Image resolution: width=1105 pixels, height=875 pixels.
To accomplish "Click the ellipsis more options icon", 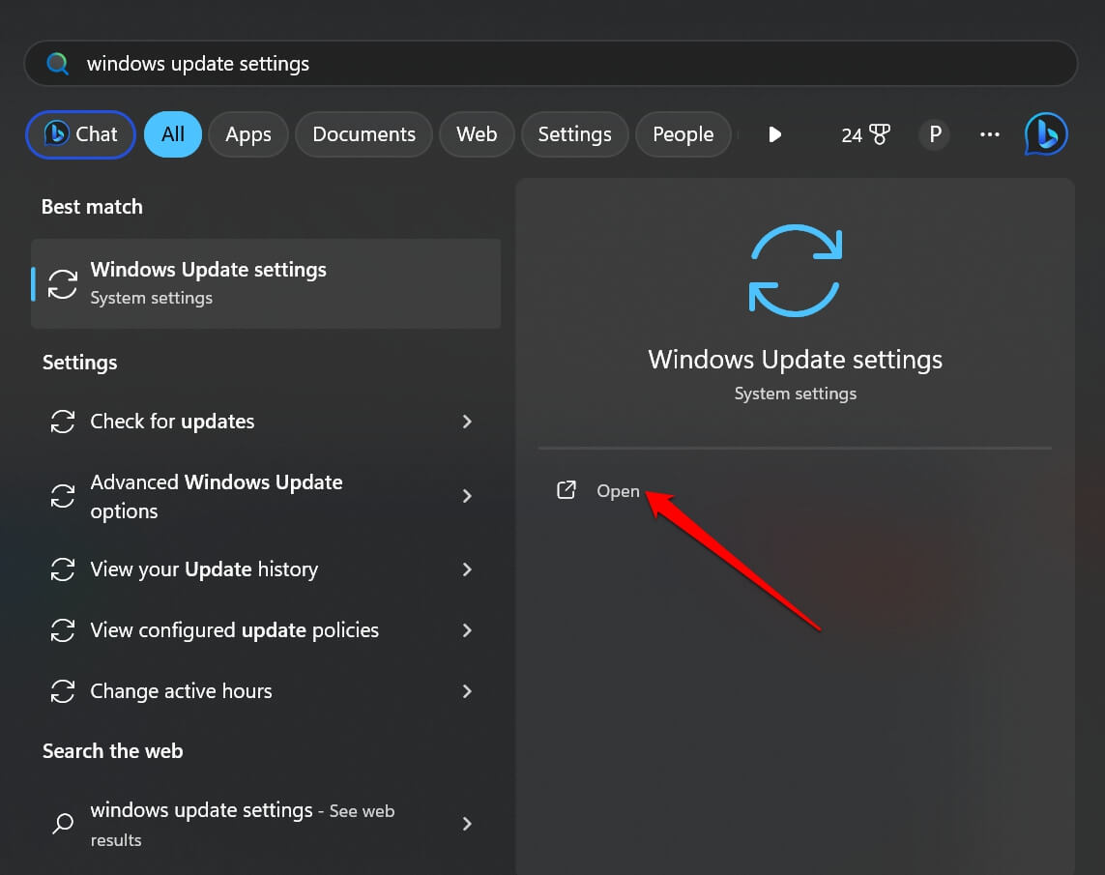I will tap(989, 134).
